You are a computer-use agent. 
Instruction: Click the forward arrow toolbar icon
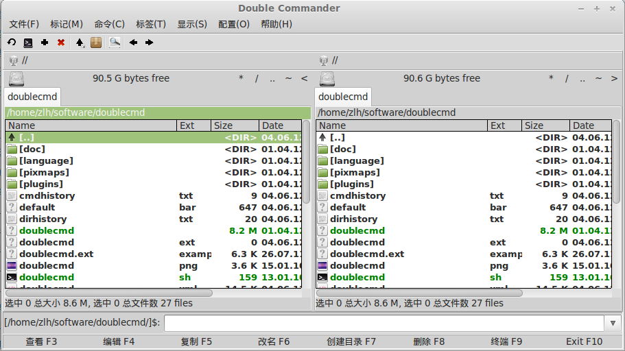click(x=149, y=43)
